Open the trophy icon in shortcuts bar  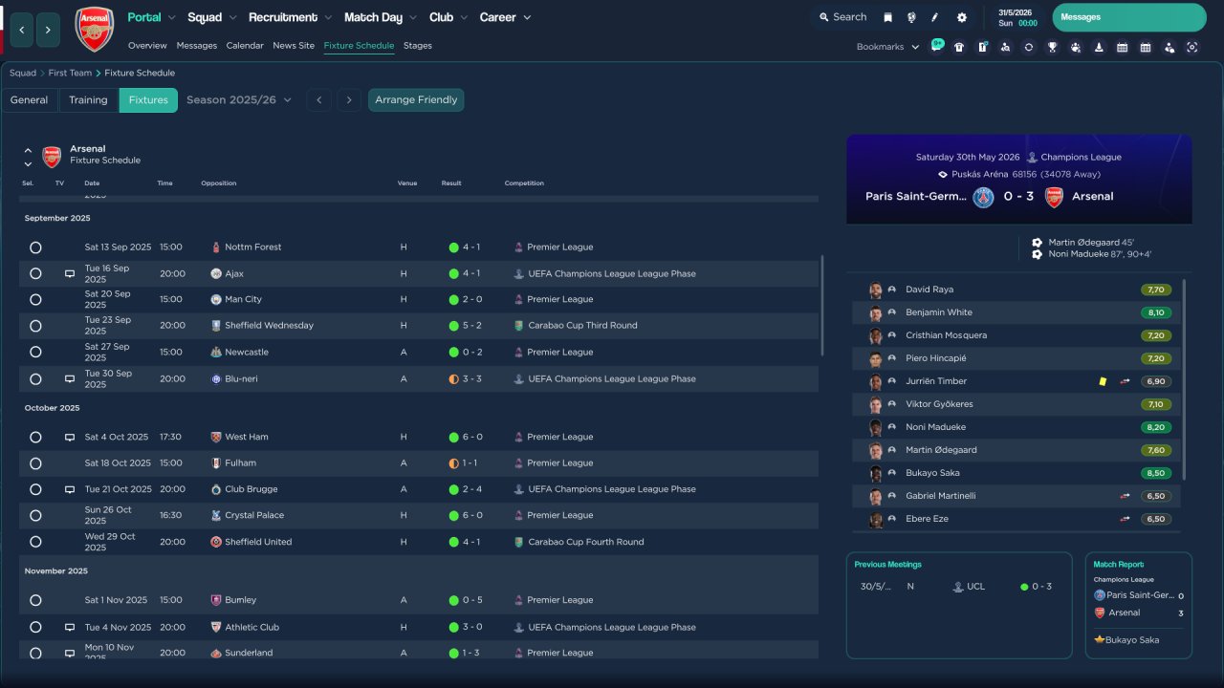1052,47
